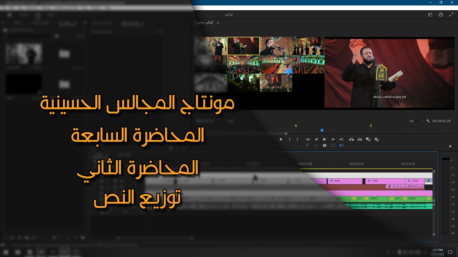Grab the bottom audio-track scroll handle
Image resolution: width=458 pixels, height=257 pixels.
[x=434, y=235]
